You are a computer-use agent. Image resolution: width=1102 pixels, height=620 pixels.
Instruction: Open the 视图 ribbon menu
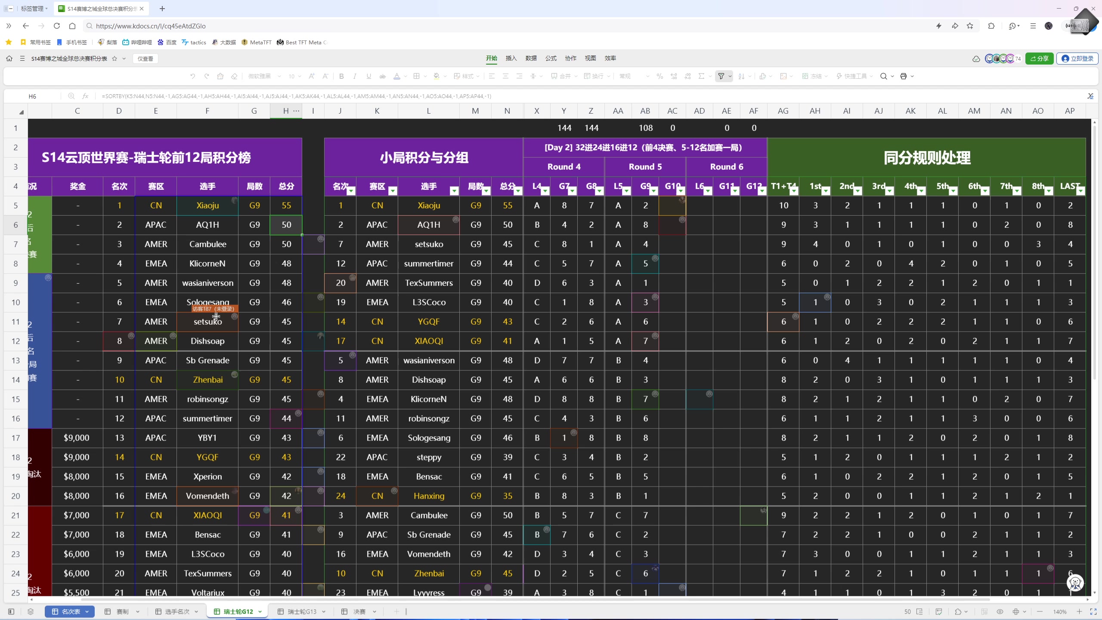[x=590, y=58]
